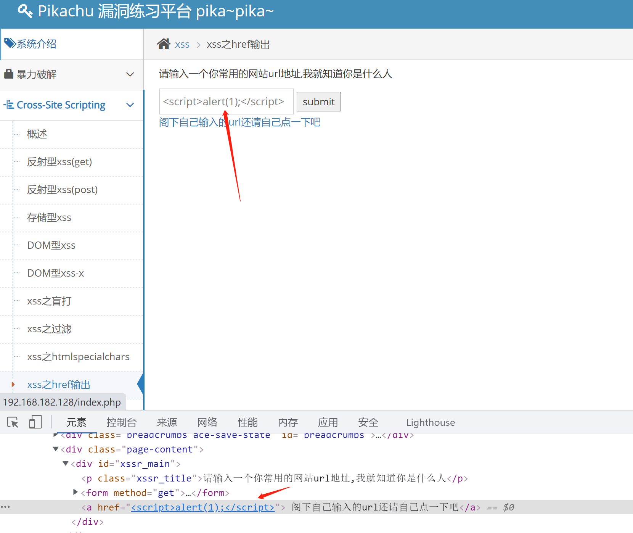Click the 暴力破解 menu label

point(37,74)
